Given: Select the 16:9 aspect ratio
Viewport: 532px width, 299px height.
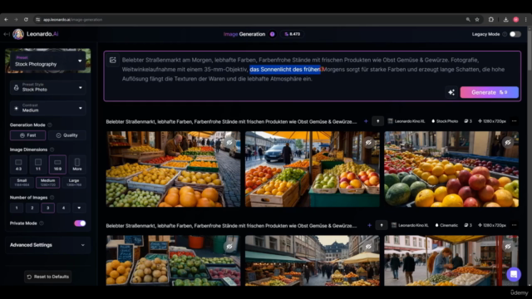Looking at the screenshot, I should click(57, 164).
